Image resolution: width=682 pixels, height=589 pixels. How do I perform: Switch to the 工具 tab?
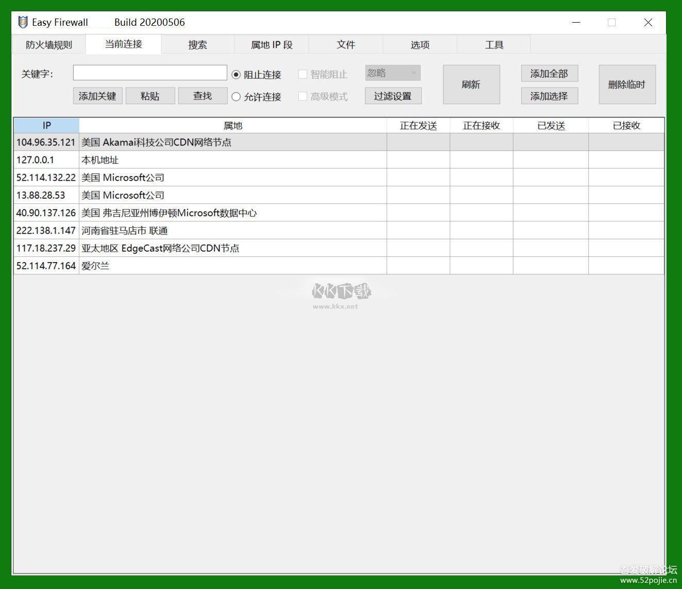pyautogui.click(x=493, y=44)
